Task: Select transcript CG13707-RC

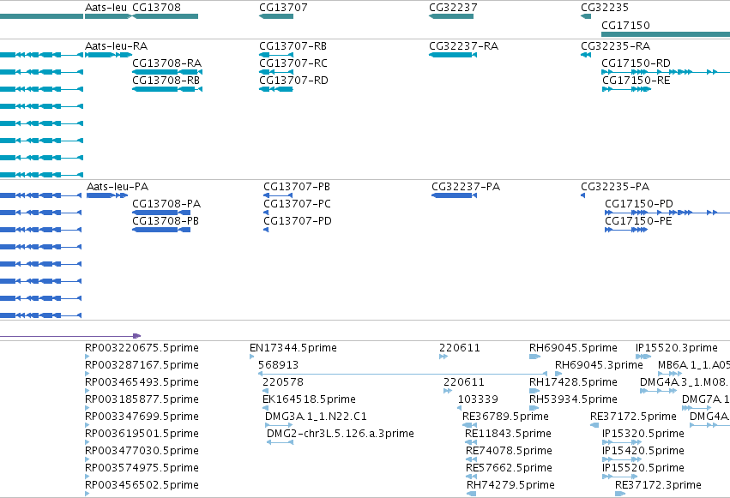Action: [x=293, y=63]
